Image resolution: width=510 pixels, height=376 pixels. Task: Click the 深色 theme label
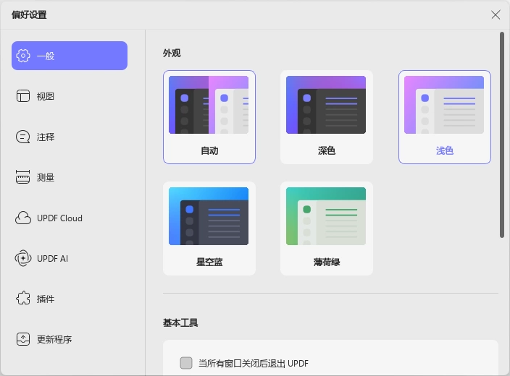pyautogui.click(x=327, y=150)
